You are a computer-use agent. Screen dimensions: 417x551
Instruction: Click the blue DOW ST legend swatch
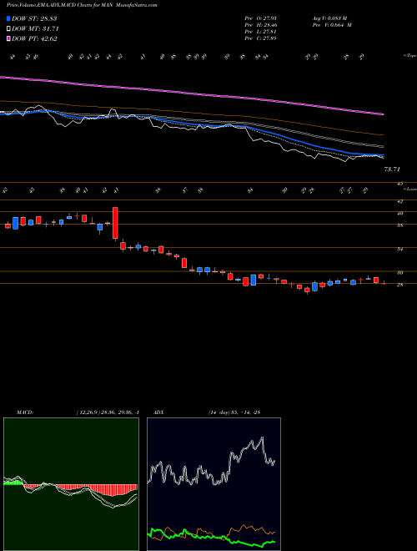[x=9, y=18]
